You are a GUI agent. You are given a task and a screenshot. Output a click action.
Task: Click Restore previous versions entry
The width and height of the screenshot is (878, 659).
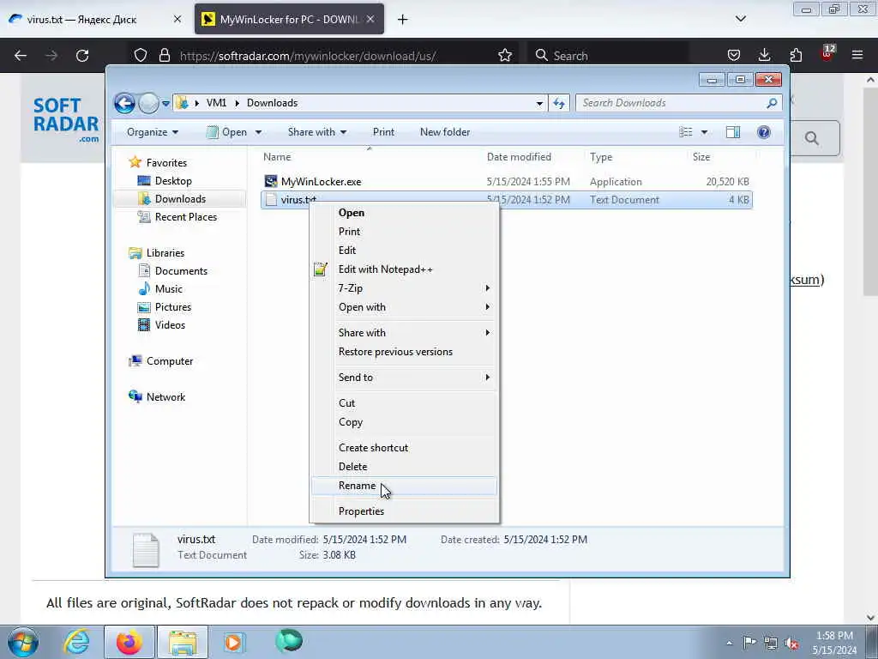point(395,352)
